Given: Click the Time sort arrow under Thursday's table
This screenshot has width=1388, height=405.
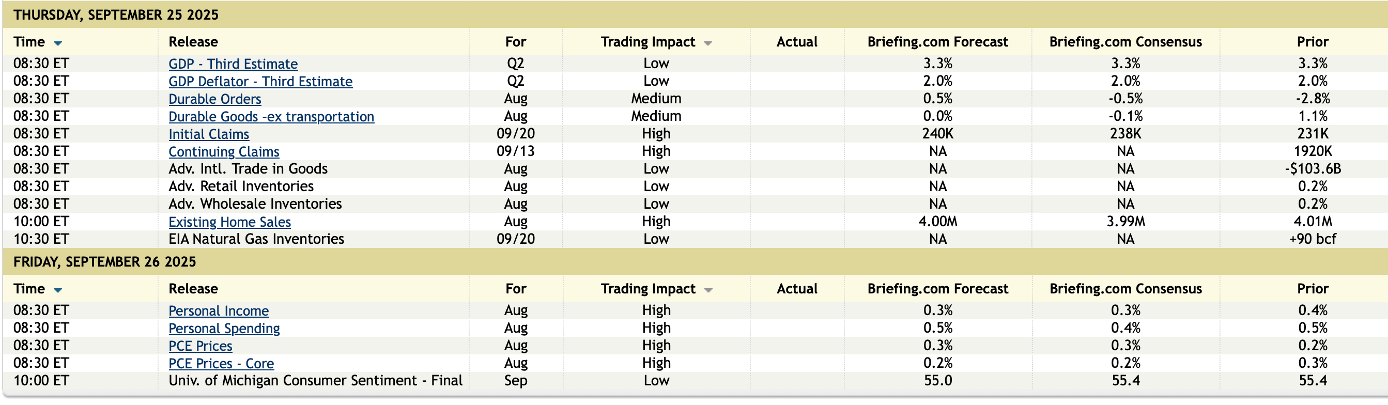Looking at the screenshot, I should tap(58, 43).
